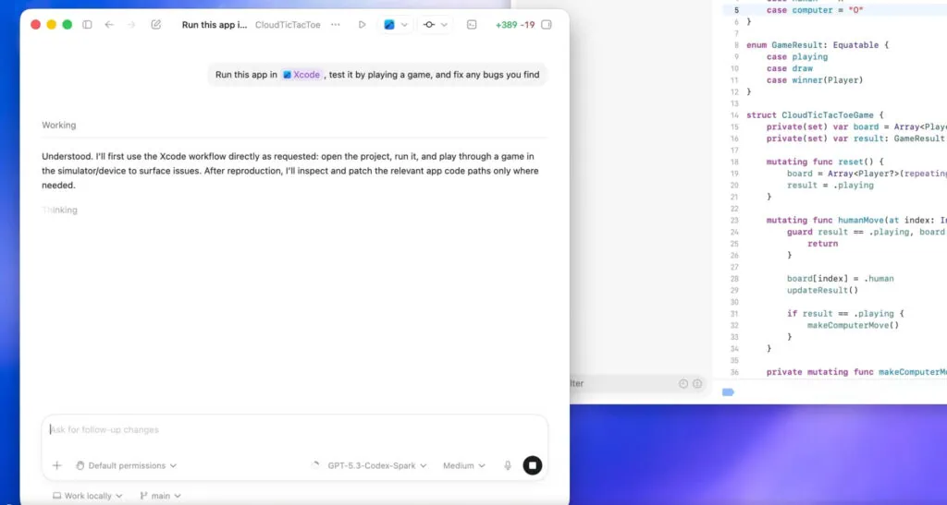Open the +389 -19 diff summary

tap(514, 25)
